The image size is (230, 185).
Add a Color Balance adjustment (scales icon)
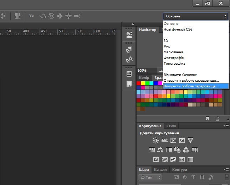click(160, 150)
